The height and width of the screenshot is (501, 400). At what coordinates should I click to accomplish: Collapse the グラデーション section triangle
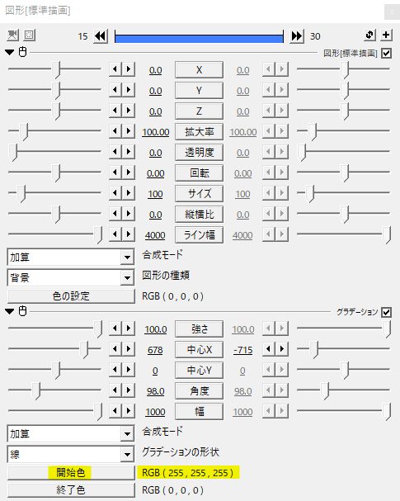(x=10, y=311)
